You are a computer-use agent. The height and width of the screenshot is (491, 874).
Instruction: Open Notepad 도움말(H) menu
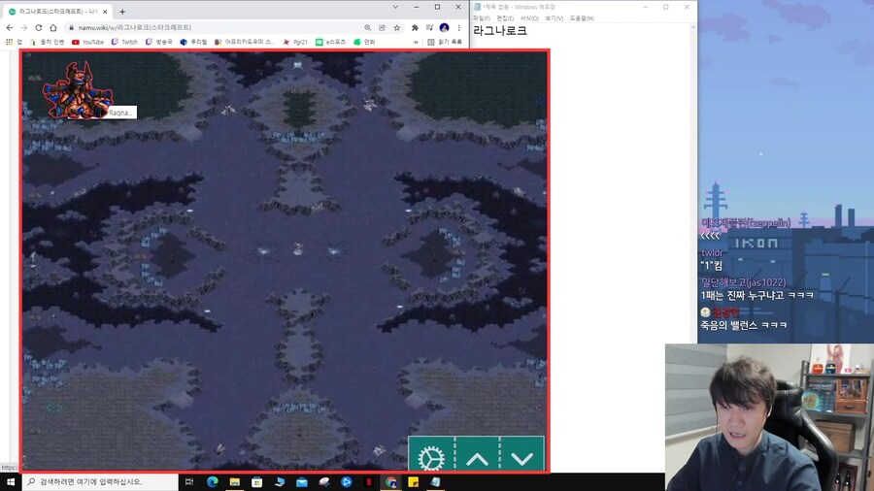point(582,18)
